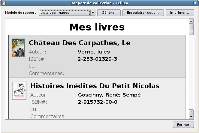Click author Verne, Jules

click(x=94, y=52)
